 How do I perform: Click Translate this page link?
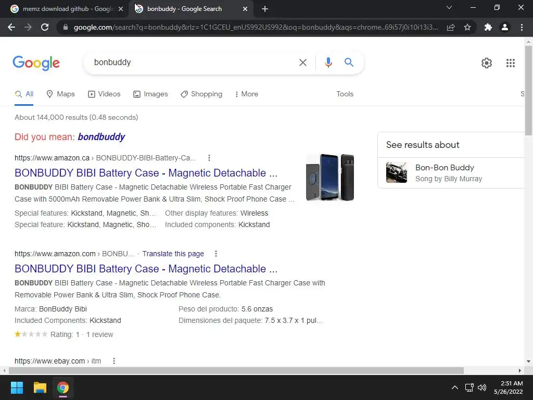click(173, 254)
